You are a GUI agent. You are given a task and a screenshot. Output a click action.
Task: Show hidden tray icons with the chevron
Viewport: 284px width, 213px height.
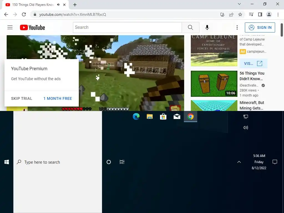pos(239,162)
